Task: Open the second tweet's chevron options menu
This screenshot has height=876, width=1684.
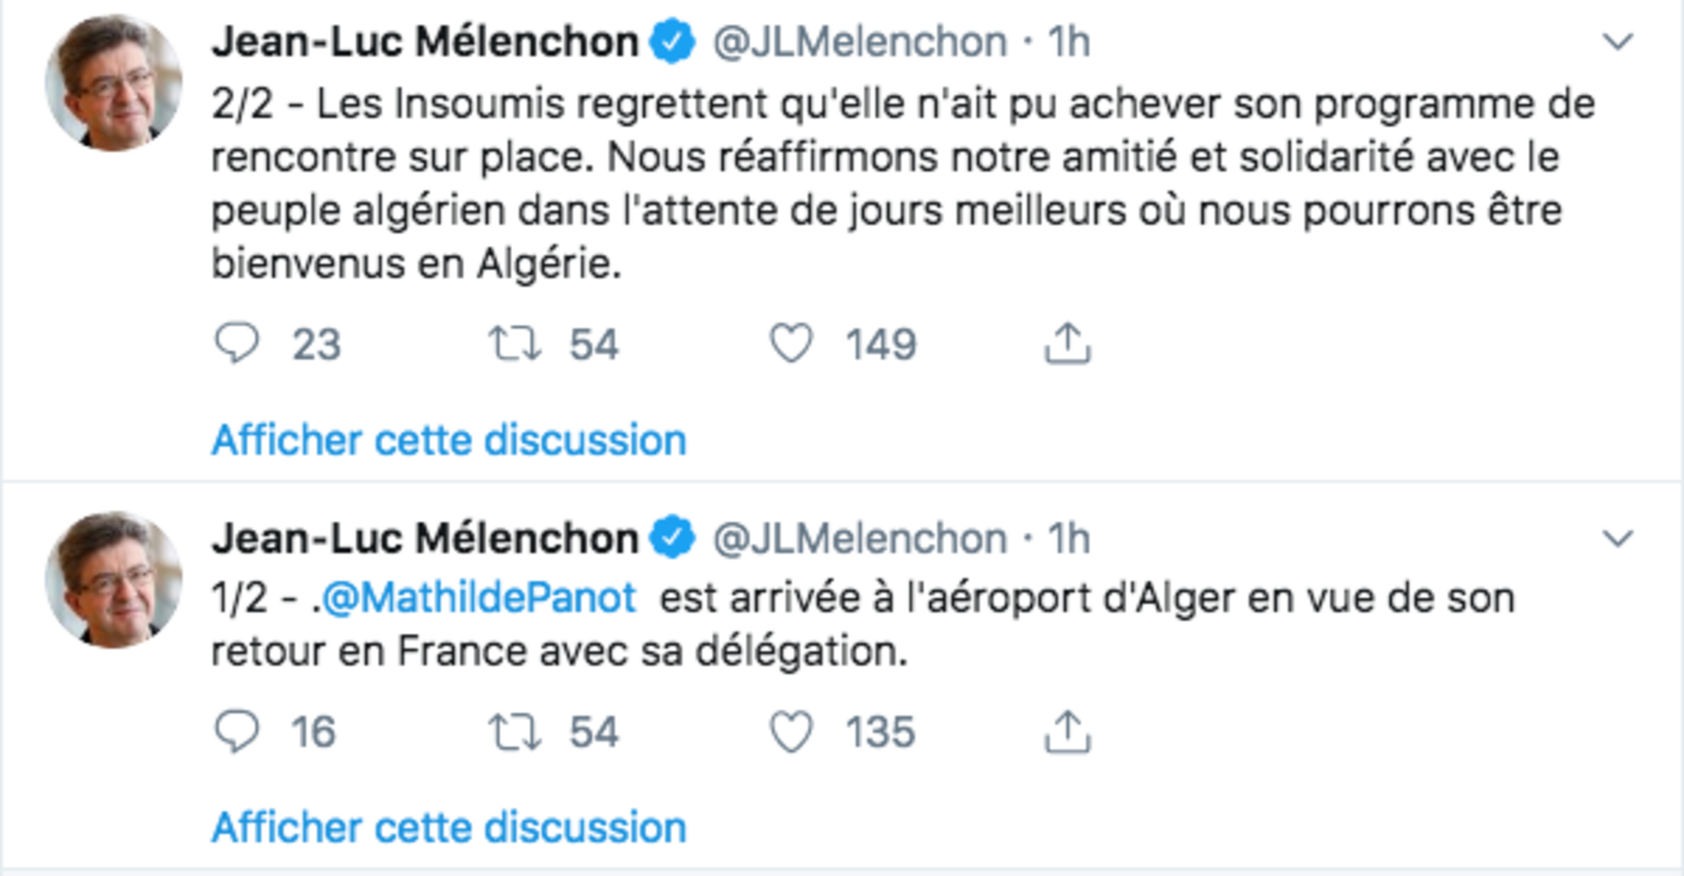Action: coord(1617,538)
